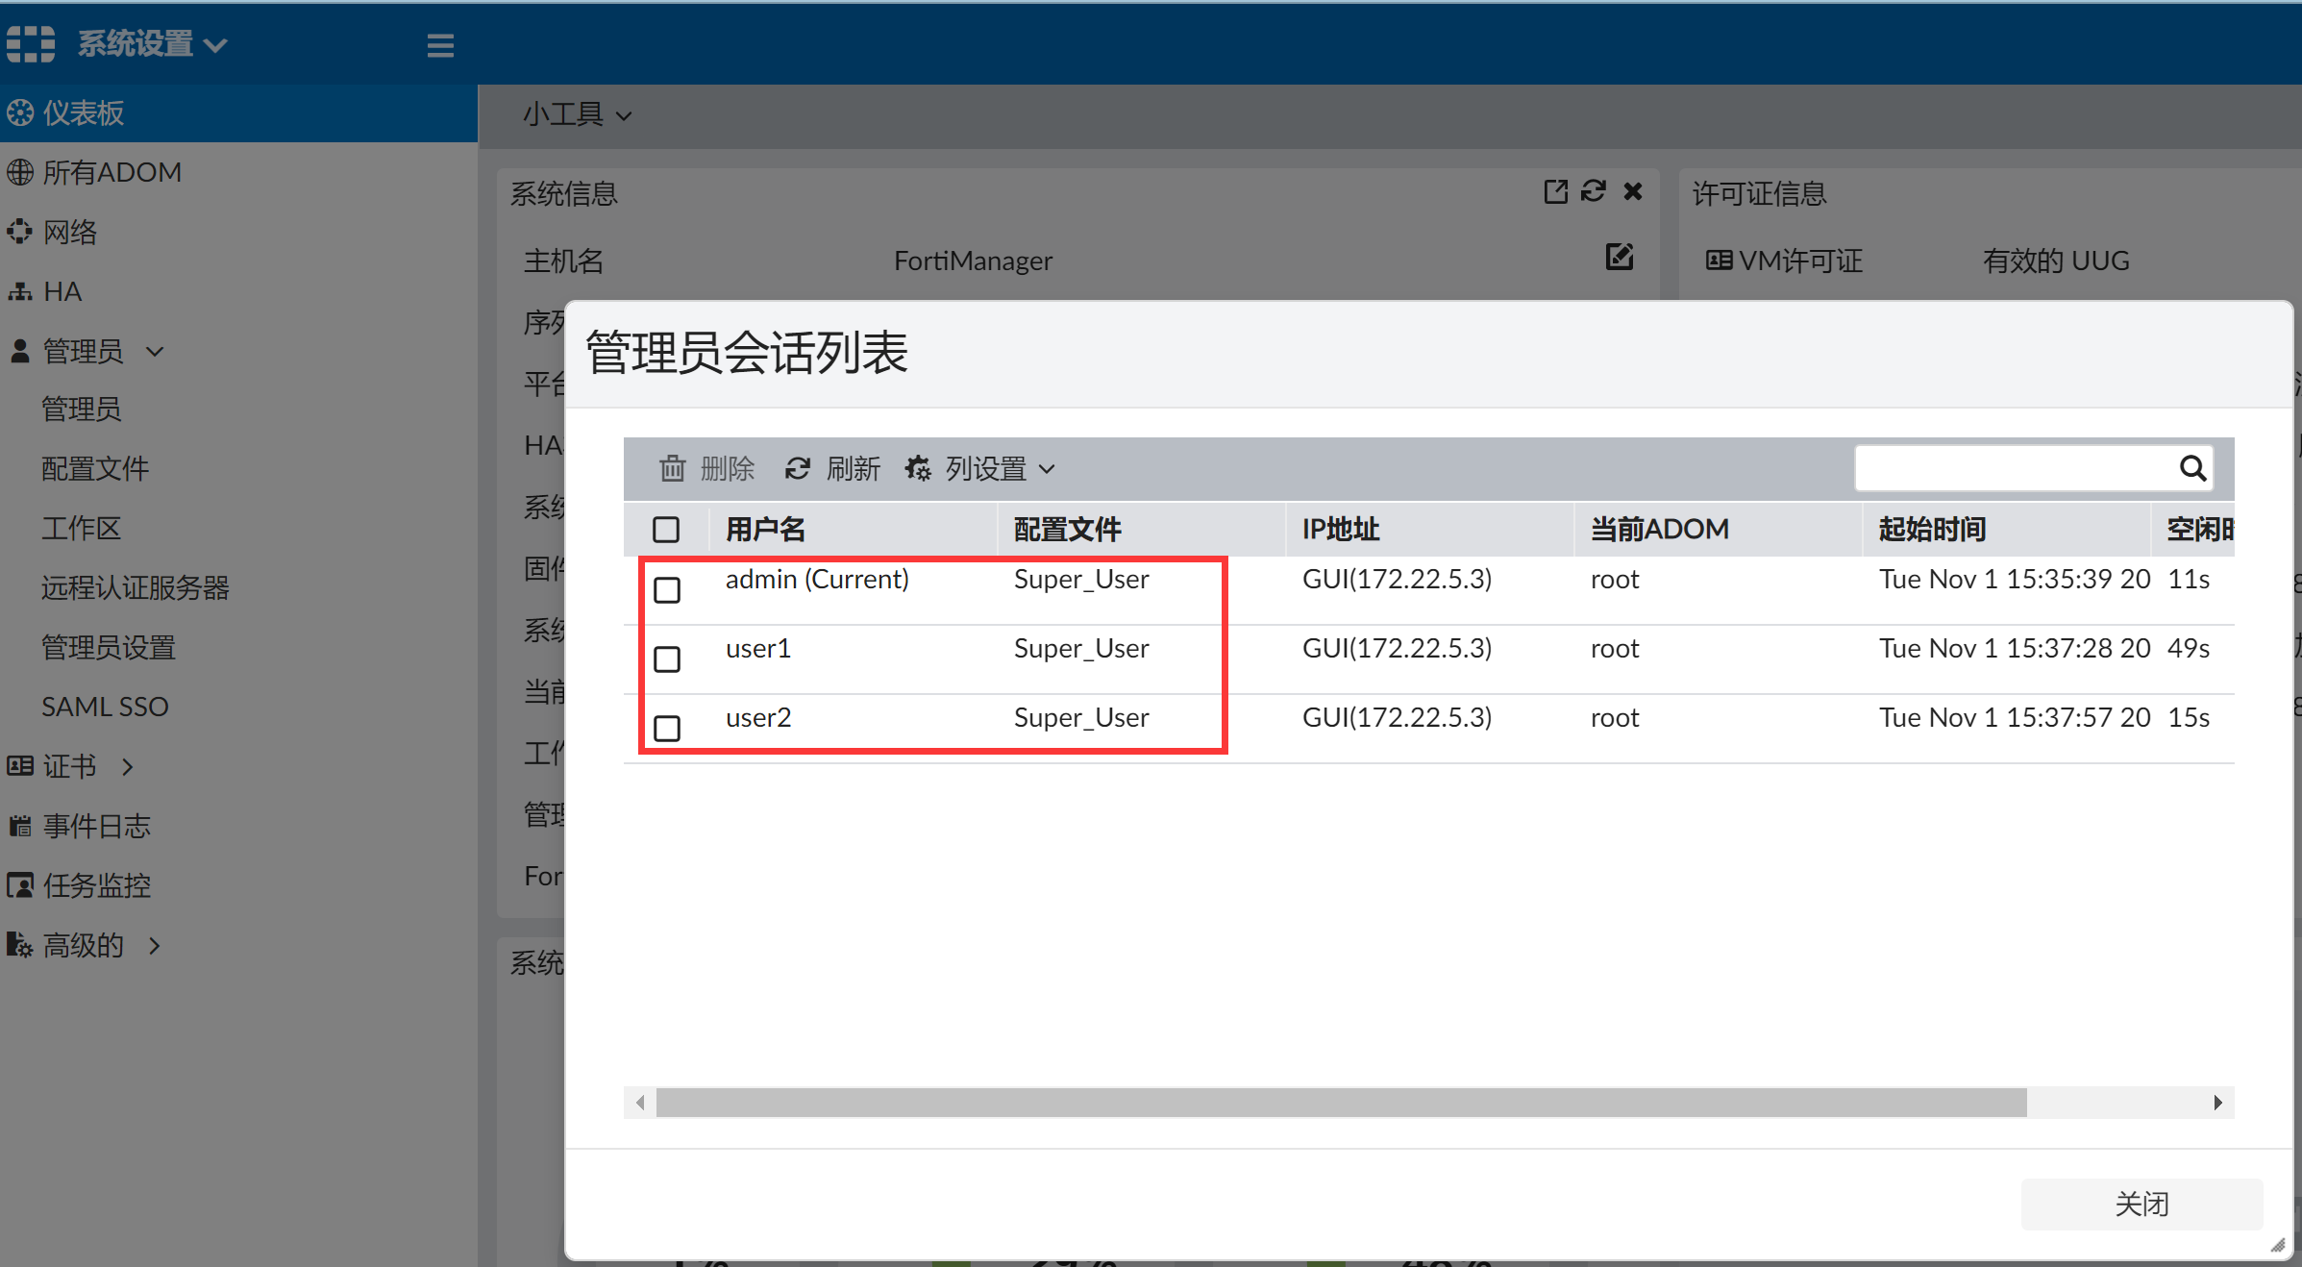Sort by the IP address column header
2302x1267 pixels.
click(1340, 530)
